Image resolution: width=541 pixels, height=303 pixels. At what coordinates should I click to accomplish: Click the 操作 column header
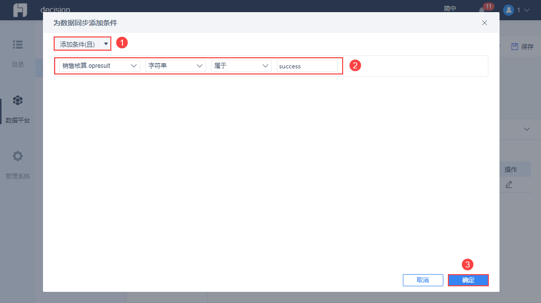(511, 170)
